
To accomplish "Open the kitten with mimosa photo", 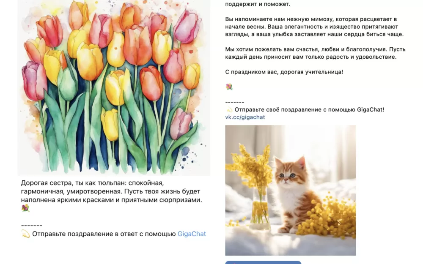I will pyautogui.click(x=291, y=190).
